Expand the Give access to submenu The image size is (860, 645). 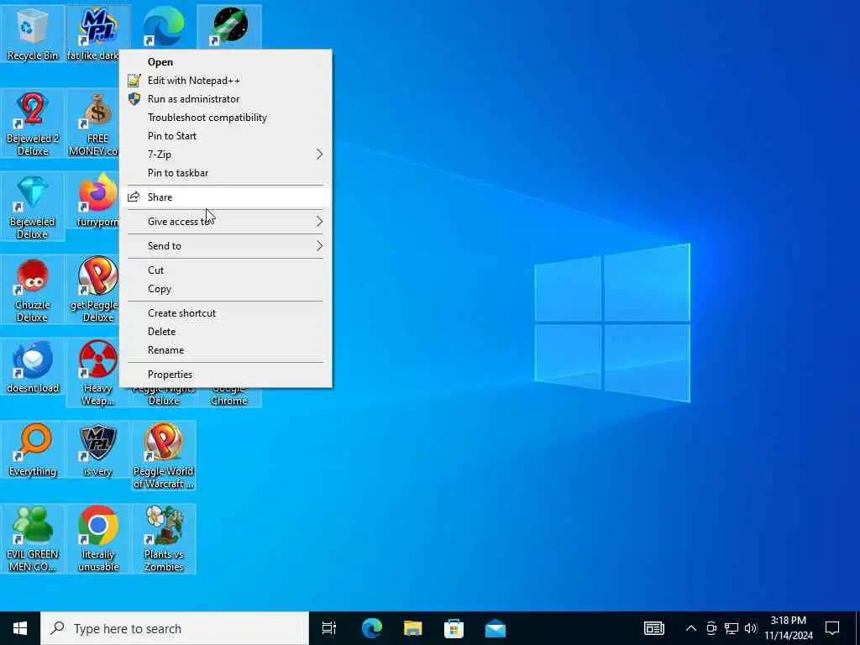pos(225,222)
